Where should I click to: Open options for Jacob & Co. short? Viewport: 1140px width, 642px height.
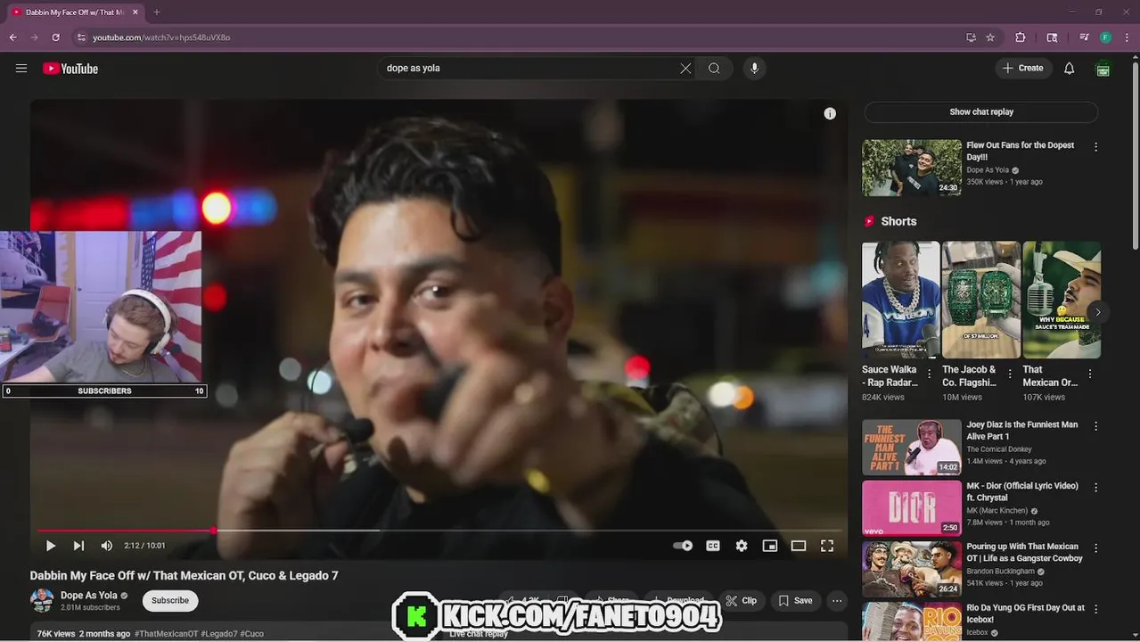click(x=1010, y=374)
